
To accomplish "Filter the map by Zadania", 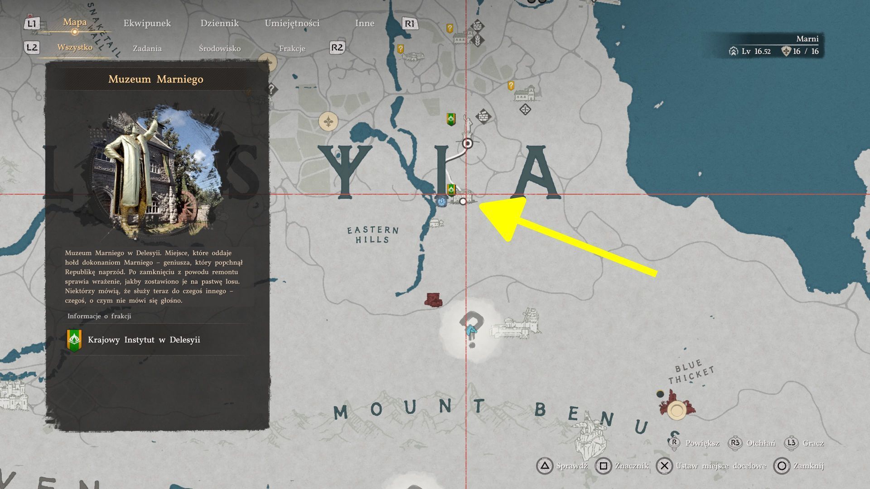I will pyautogui.click(x=147, y=48).
